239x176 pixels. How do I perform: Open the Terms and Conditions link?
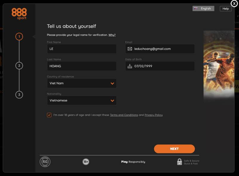pos(124,115)
